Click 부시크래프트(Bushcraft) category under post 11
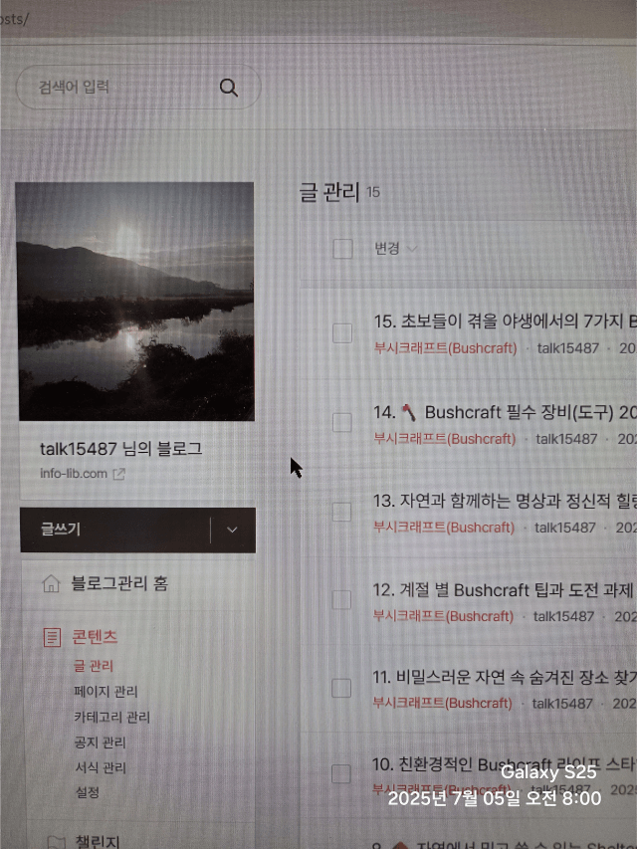Viewport: 637px width, 849px height. (x=442, y=703)
